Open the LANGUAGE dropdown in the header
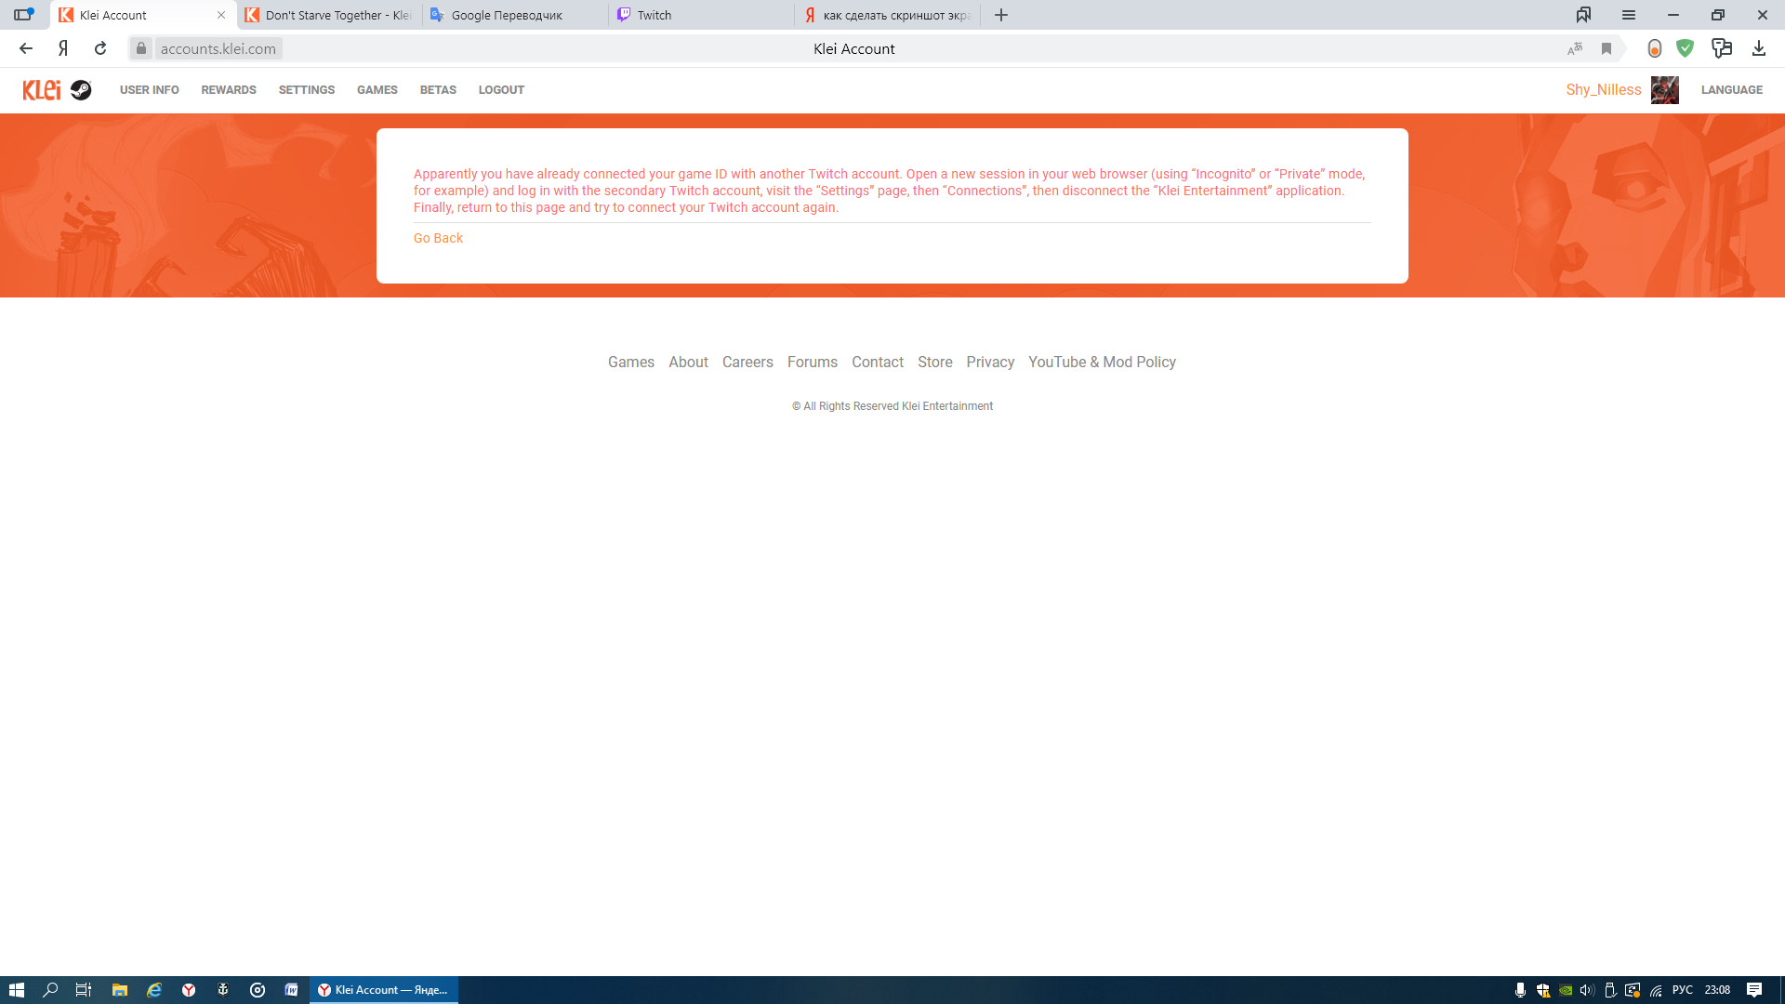 (x=1731, y=90)
